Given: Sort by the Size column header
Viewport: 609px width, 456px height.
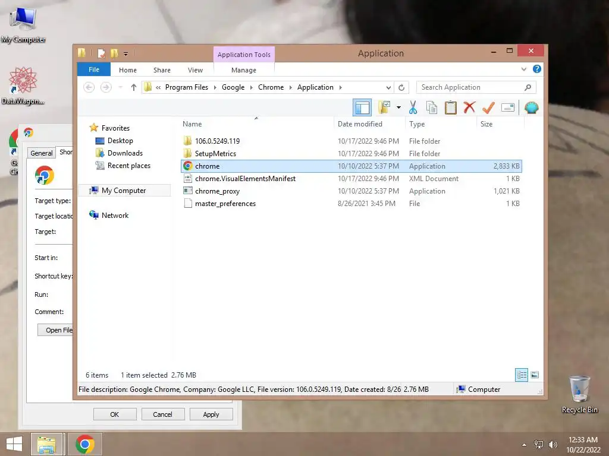Looking at the screenshot, I should point(500,124).
